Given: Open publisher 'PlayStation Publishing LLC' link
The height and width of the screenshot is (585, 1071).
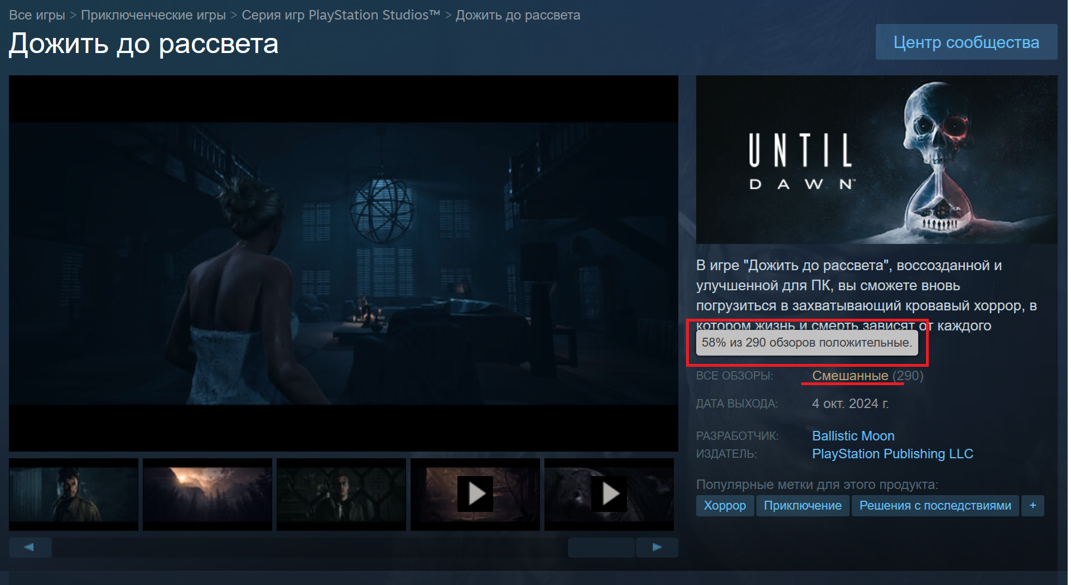Looking at the screenshot, I should point(893,454).
